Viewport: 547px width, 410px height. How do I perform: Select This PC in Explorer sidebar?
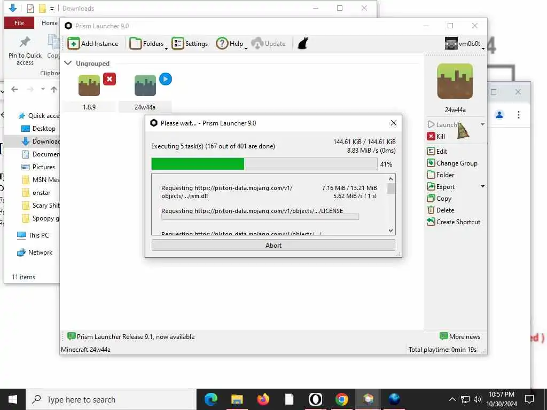click(x=33, y=235)
